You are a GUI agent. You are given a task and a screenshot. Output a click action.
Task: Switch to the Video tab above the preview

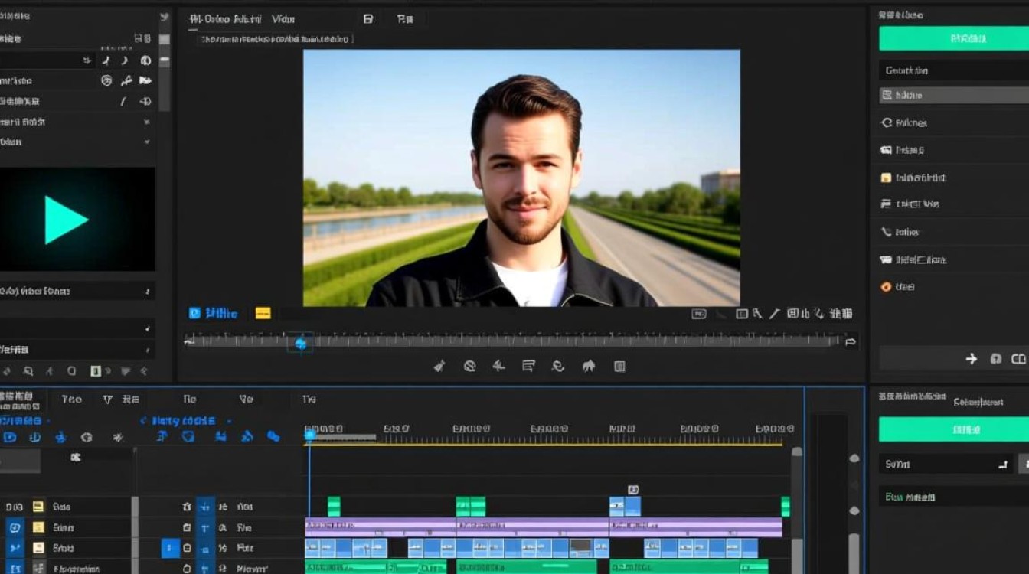click(x=283, y=19)
